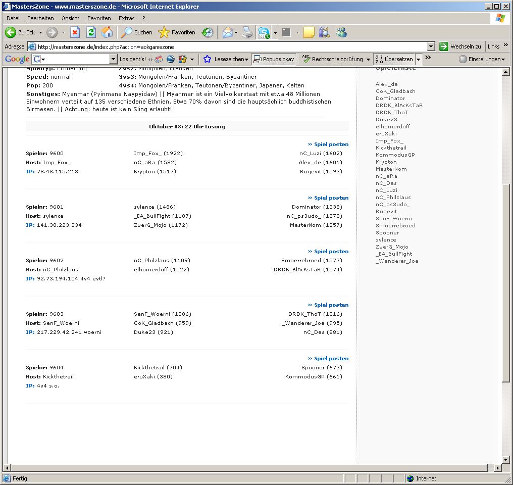
Task: Click the IP link for host sylence
Action: (x=30, y=225)
